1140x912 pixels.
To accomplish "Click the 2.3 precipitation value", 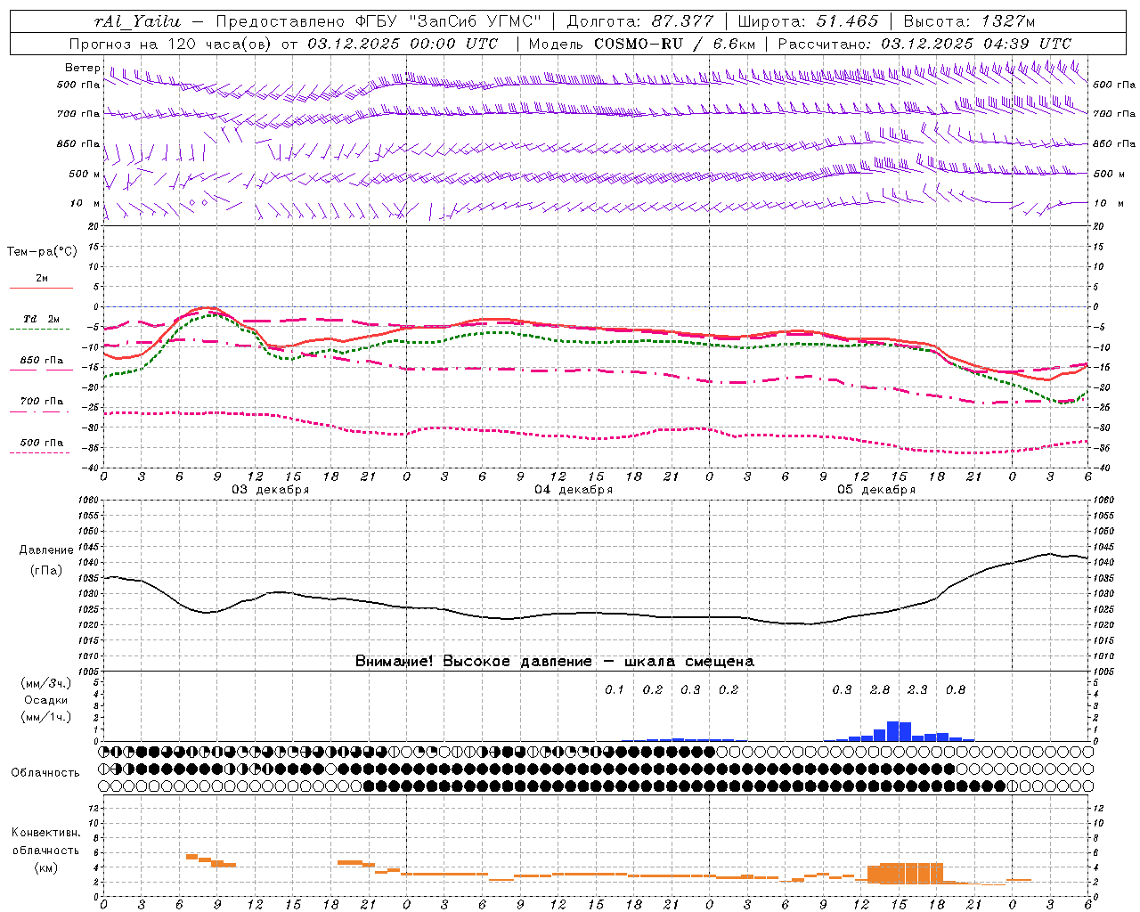I will tap(917, 690).
